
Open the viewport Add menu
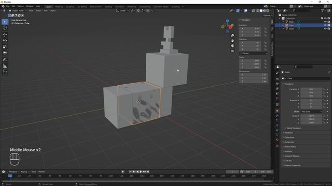pyautogui.click(x=46, y=10)
